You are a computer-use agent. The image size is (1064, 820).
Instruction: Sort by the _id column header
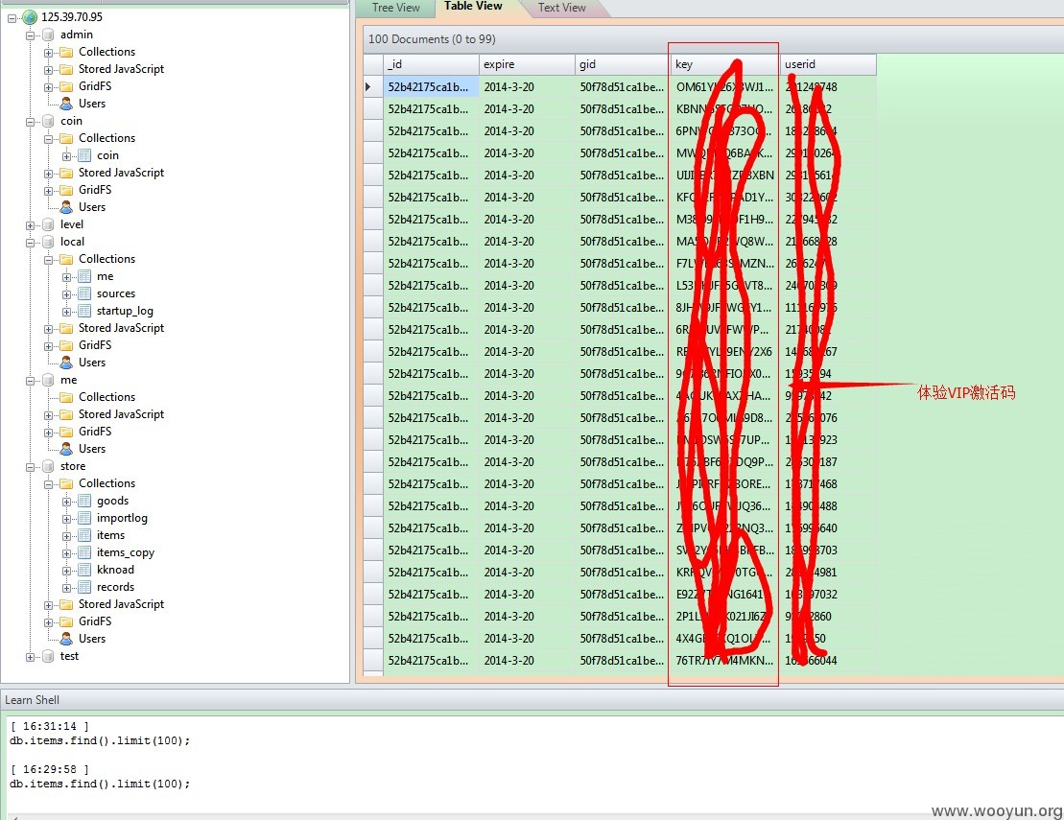point(431,64)
